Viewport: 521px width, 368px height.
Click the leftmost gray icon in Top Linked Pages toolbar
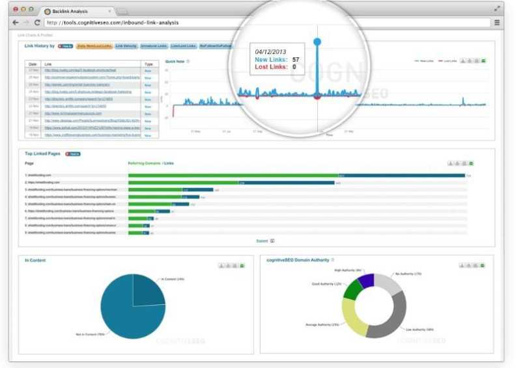(451, 163)
